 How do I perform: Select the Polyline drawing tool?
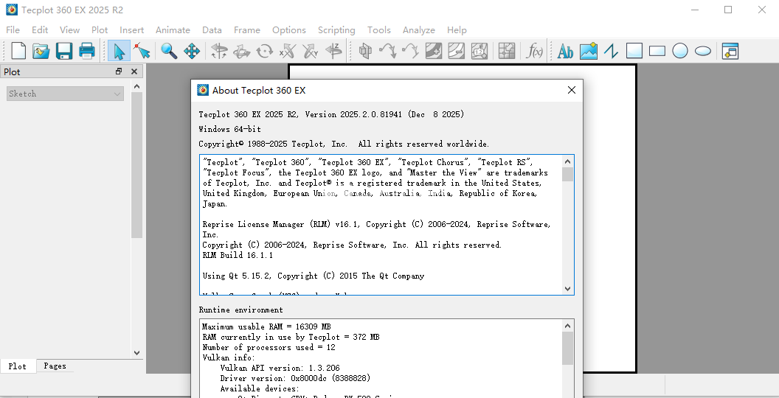coord(611,51)
